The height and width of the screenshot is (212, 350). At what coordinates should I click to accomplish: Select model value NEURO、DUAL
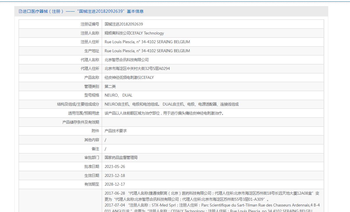[119, 95]
